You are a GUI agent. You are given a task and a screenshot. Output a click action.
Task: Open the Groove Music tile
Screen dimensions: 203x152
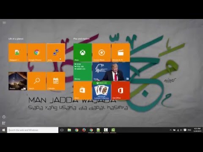[101, 52]
